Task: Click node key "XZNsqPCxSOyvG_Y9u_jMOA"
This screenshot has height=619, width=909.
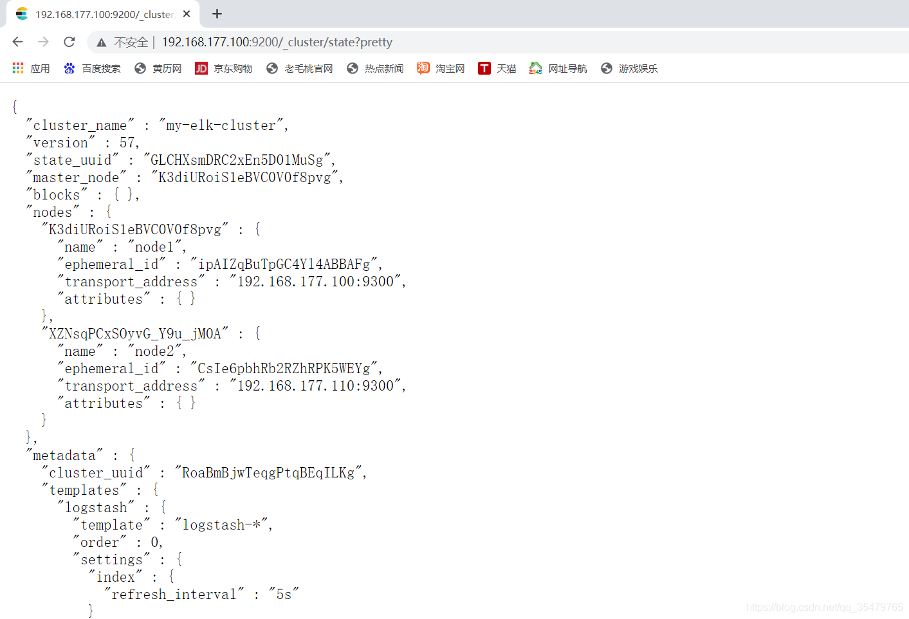Action: click(135, 333)
